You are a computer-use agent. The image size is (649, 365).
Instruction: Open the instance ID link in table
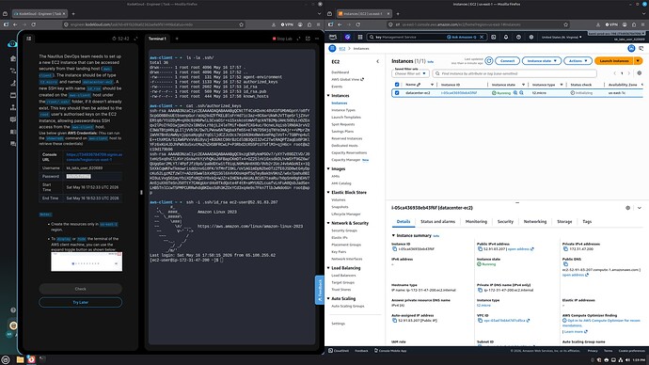pos(459,93)
